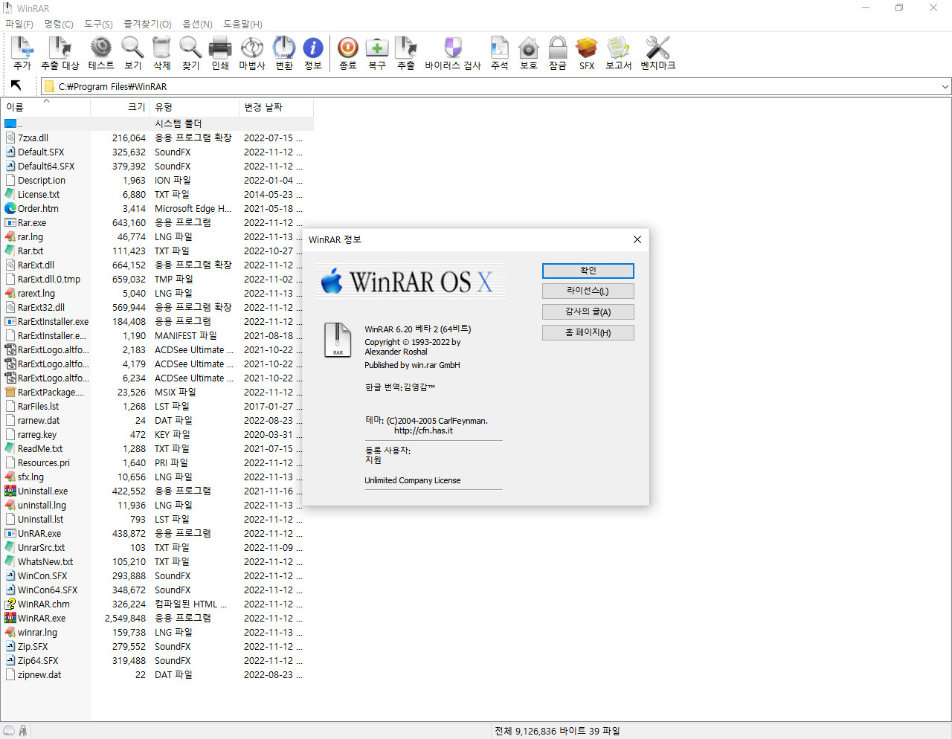Screen dimensions: 952x739
Task: Close the WinRAR 정보 dialog
Action: (x=637, y=239)
